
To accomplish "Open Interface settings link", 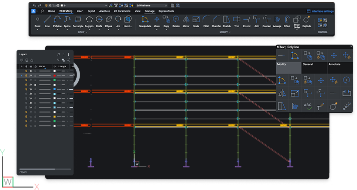I will pos(320,11).
